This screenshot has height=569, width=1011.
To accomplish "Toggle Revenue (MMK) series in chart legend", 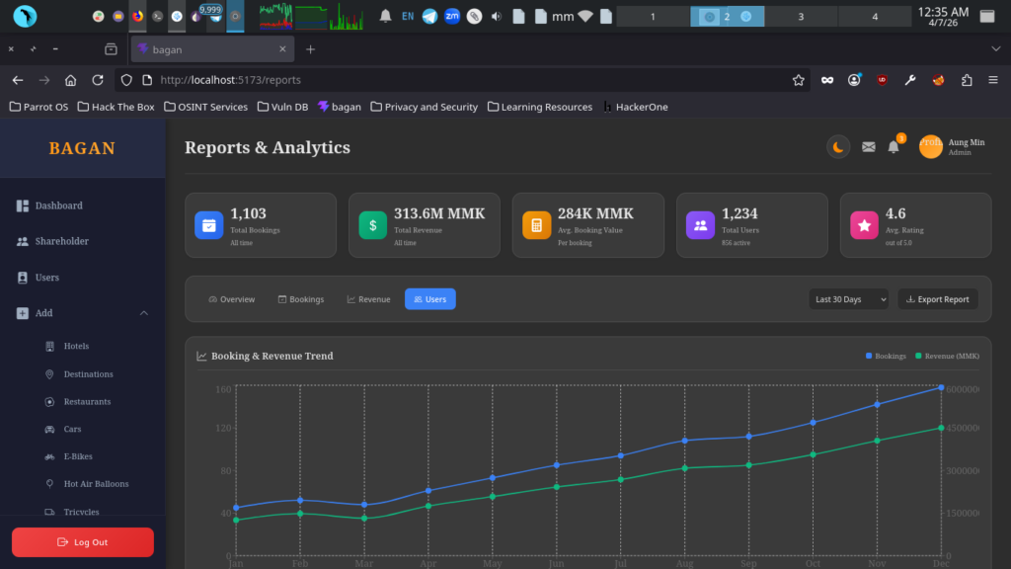I will coord(947,356).
